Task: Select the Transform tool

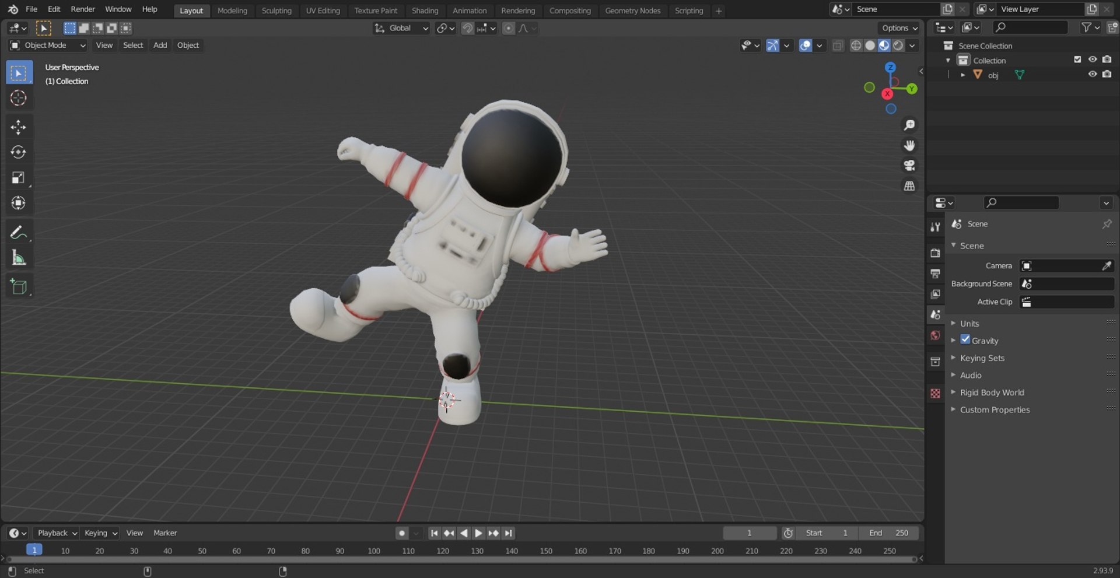Action: pos(19,203)
